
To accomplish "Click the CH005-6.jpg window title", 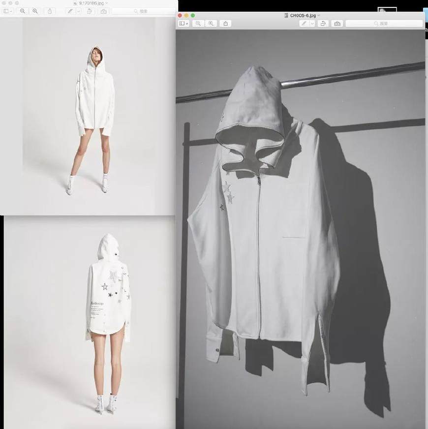I will coord(303,16).
